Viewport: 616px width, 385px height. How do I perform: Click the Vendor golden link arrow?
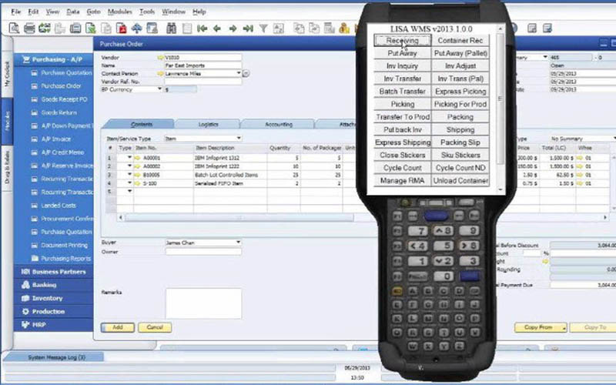[160, 57]
